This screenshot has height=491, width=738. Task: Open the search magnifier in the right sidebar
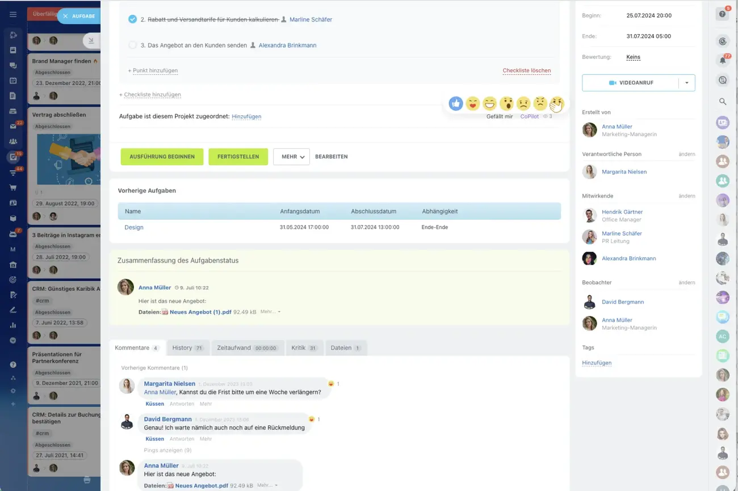click(x=722, y=101)
